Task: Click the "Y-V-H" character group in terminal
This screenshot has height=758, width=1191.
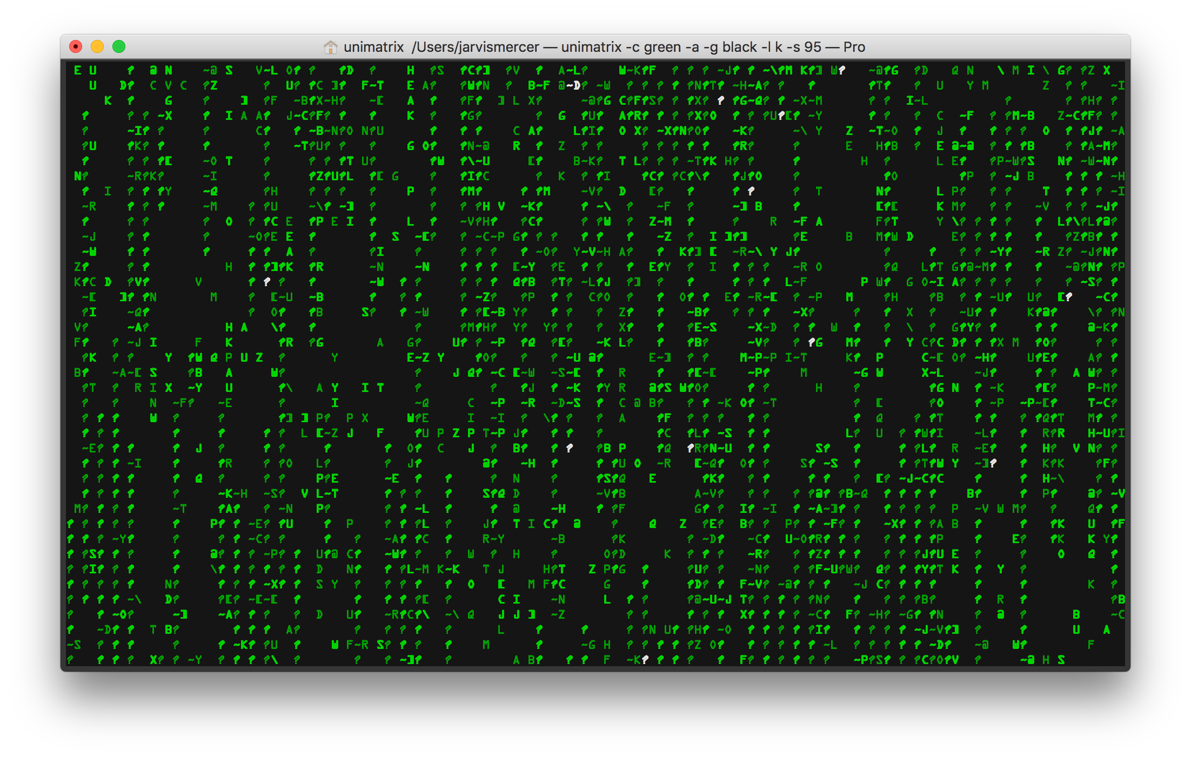Action: (592, 252)
